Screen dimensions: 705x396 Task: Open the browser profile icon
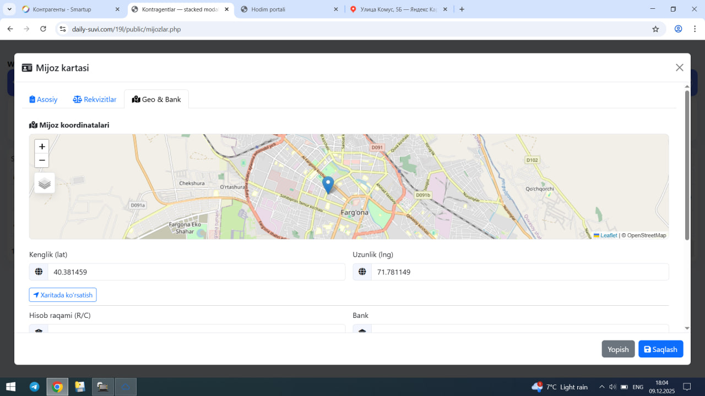pyautogui.click(x=679, y=29)
